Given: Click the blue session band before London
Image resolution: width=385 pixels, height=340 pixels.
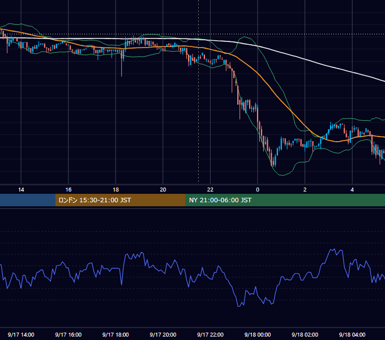Looking at the screenshot, I should coord(28,200).
